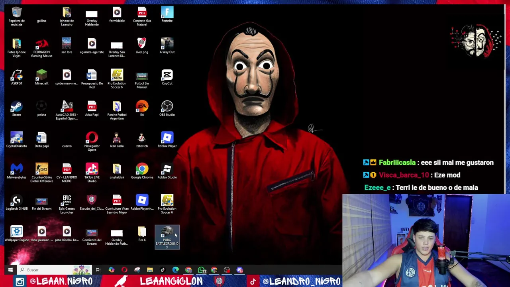This screenshot has width=510, height=287.
Task: Launch the EA app
Action: point(142,109)
